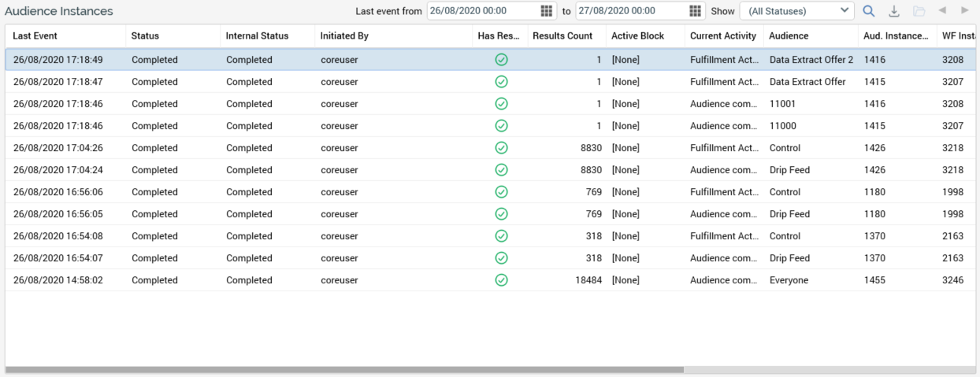Click the green check for Data Extract Offer 2
The width and height of the screenshot is (980, 377).
[x=501, y=60]
